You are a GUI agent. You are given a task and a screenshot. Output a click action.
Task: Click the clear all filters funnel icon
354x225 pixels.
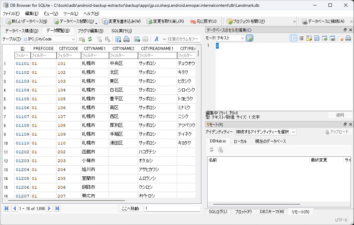(99, 39)
